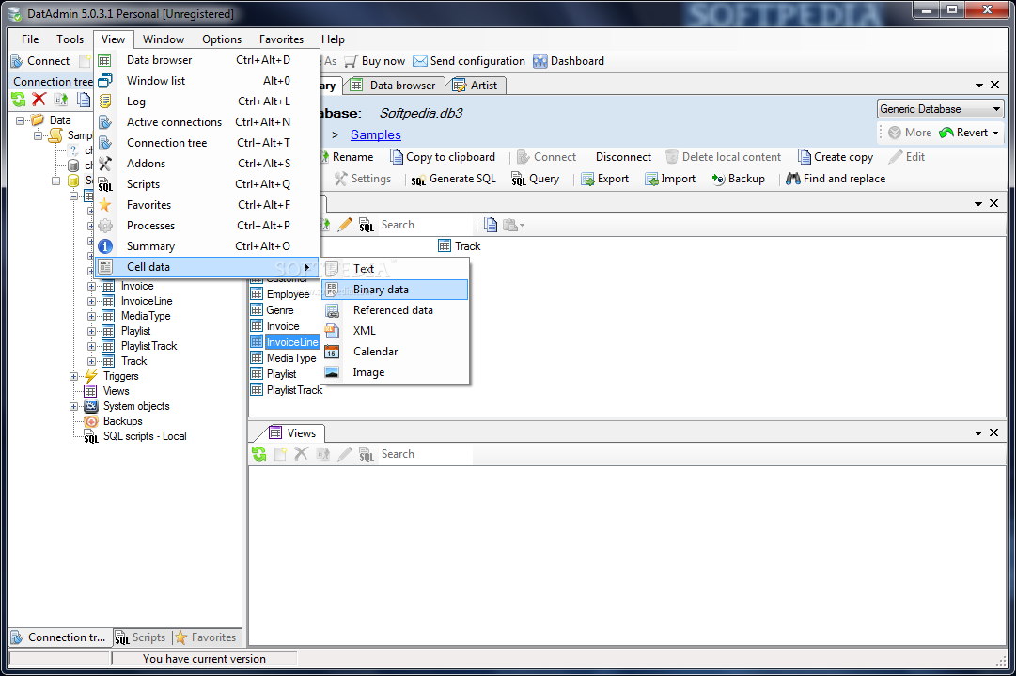
Task: Choose Summary in View menu
Action: [x=208, y=246]
